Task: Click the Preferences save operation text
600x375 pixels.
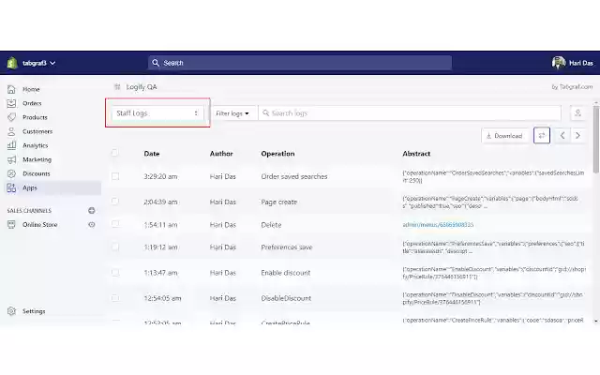Action: [x=287, y=247]
